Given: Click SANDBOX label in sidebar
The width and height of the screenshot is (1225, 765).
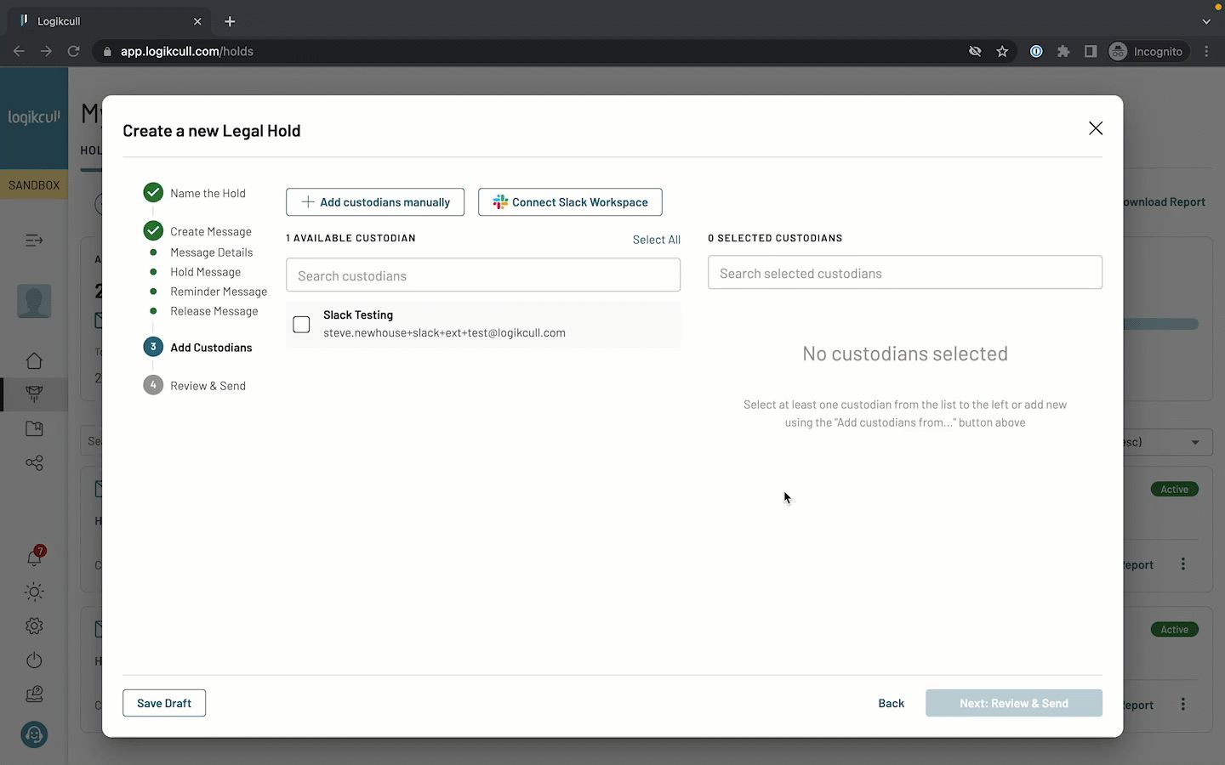Looking at the screenshot, I should (34, 184).
